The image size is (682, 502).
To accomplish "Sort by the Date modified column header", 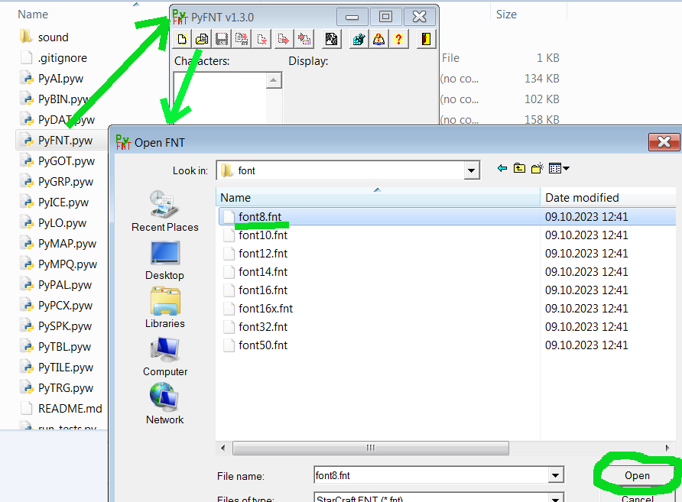I will pyautogui.click(x=608, y=197).
